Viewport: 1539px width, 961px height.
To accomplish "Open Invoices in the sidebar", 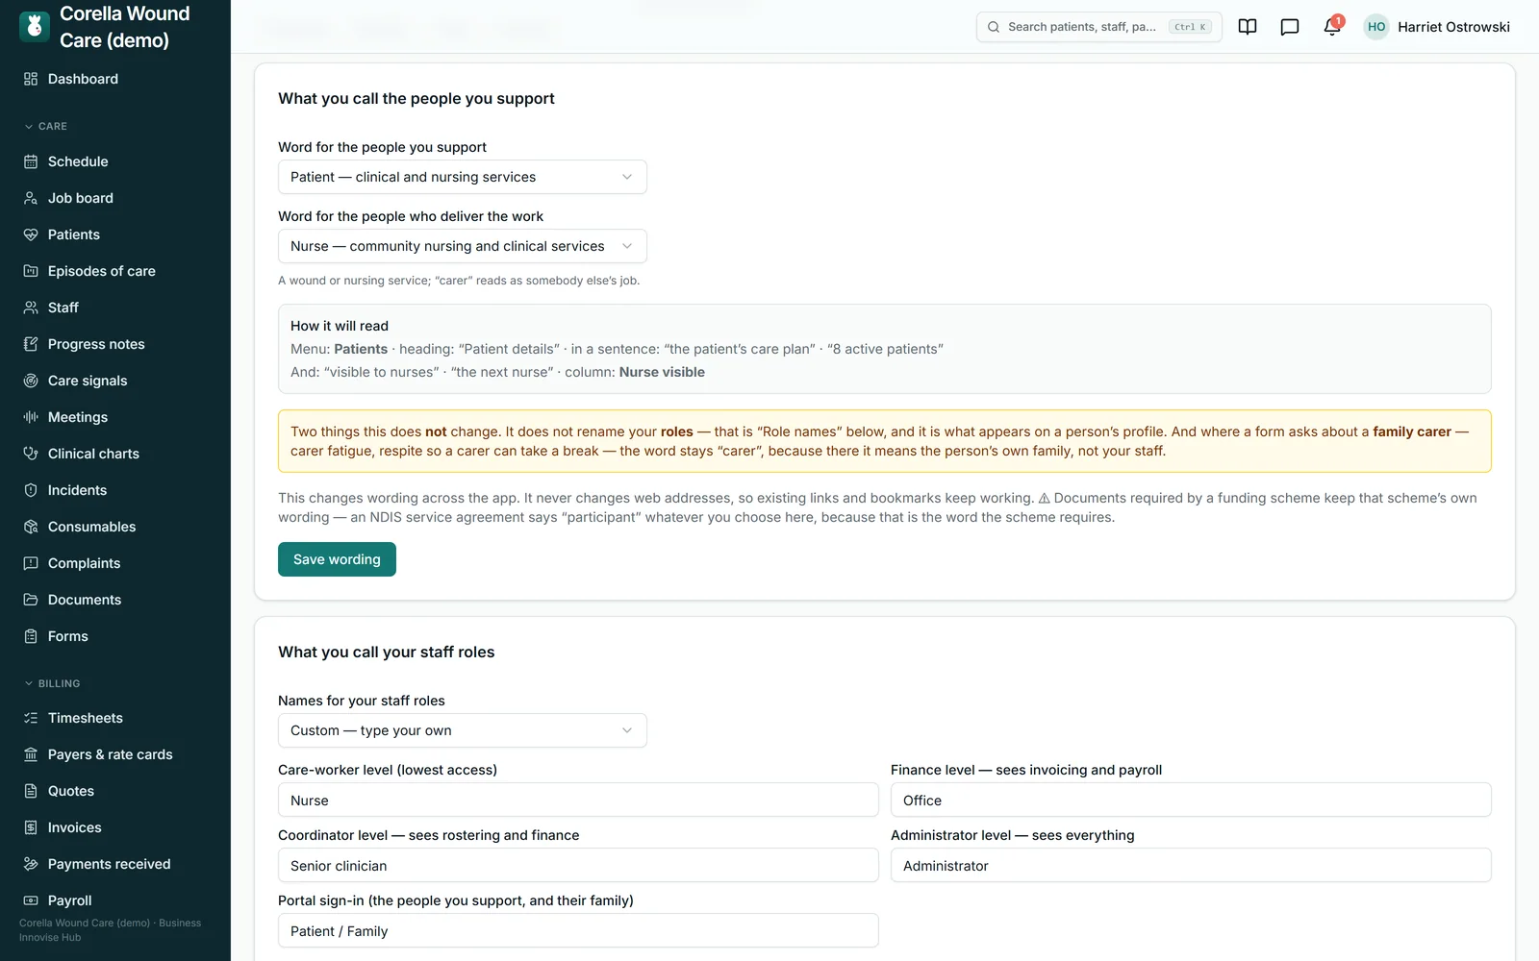I will point(115,827).
